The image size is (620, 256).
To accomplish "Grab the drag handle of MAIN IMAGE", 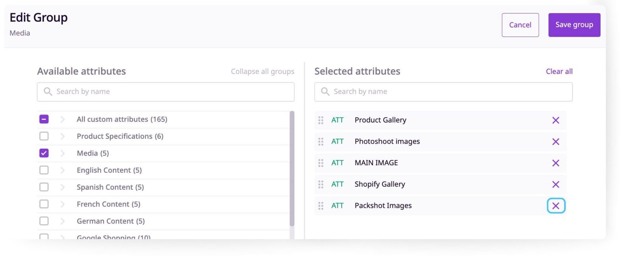I will pyautogui.click(x=320, y=163).
